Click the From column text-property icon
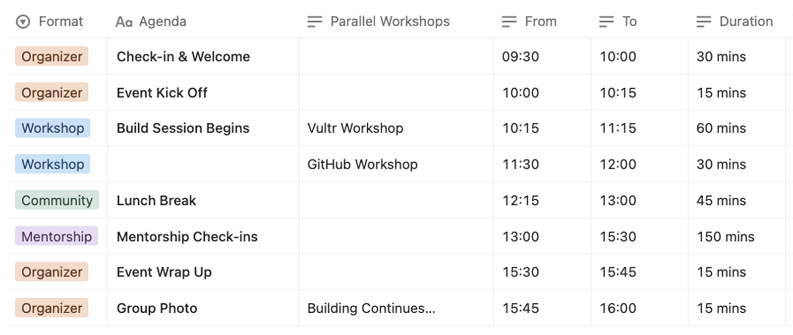This screenshot has width=793, height=335. pos(509,22)
